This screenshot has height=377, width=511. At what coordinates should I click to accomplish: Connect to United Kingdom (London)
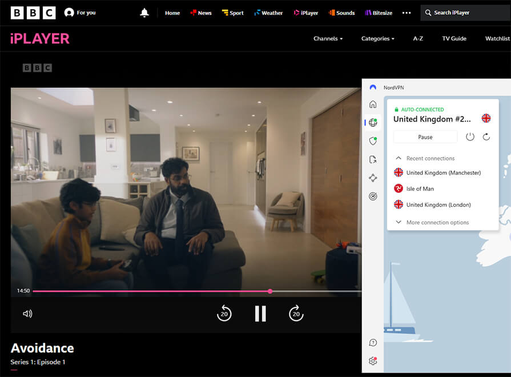pos(432,205)
